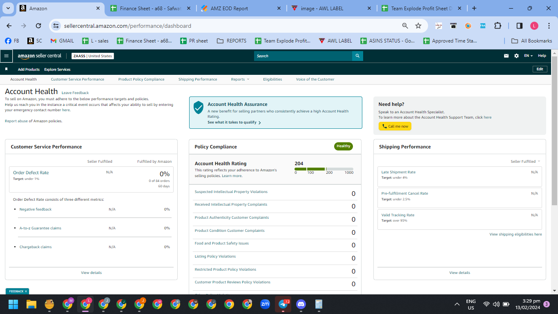Viewport: 558px width, 314px height.
Task: Click the orange circle extension icon
Action: 468,26
